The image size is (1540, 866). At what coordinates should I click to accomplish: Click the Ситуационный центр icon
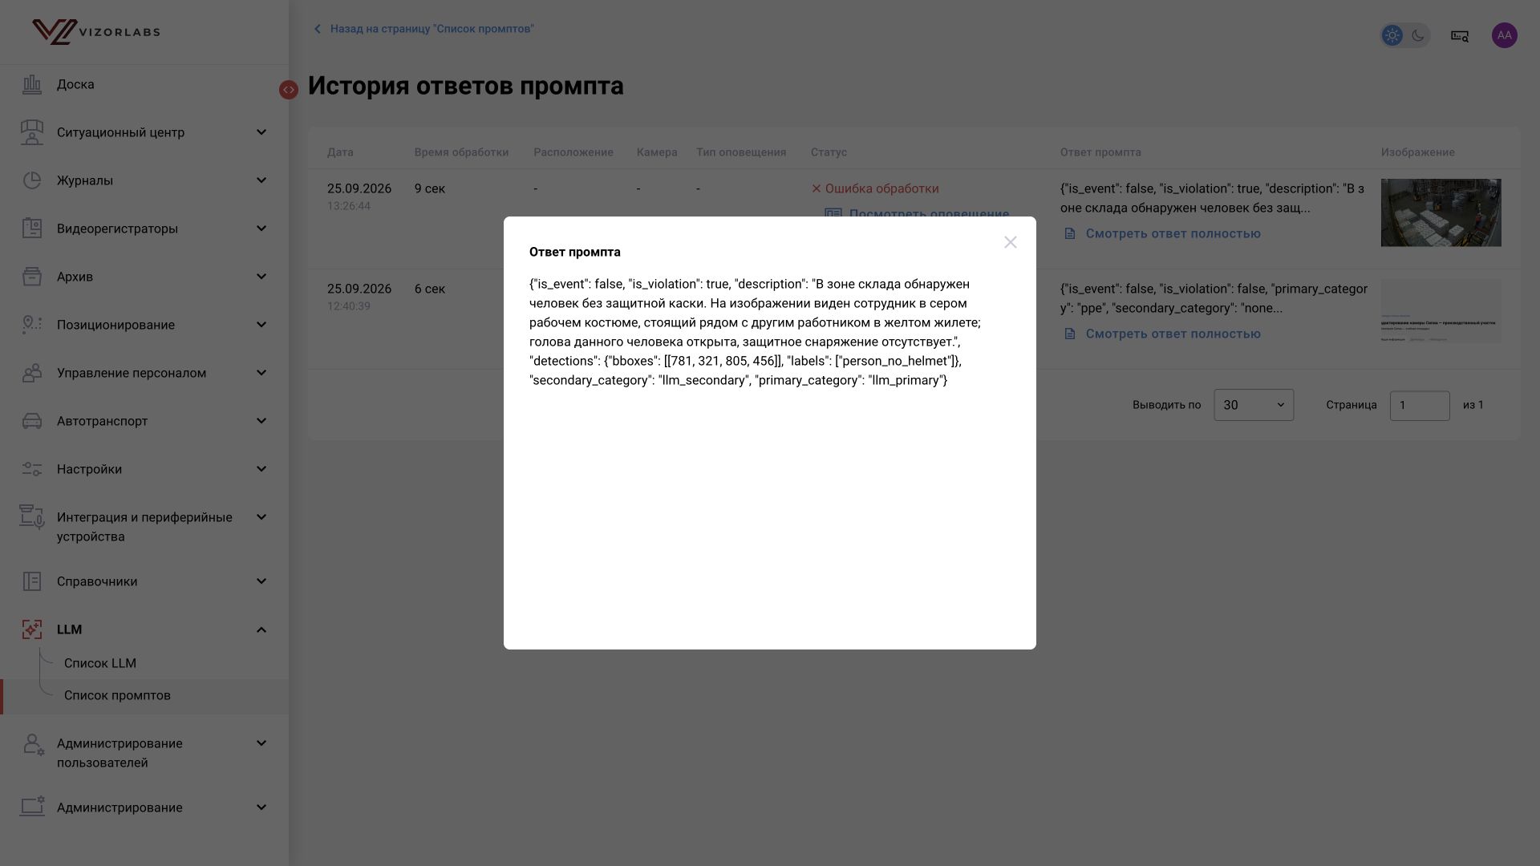(x=32, y=132)
